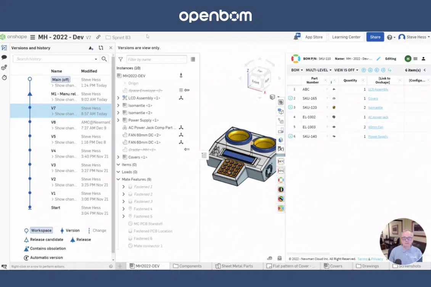The height and width of the screenshot is (287, 431).
Task: Open the Comments icon in left sidebar
Action: [x=4, y=58]
